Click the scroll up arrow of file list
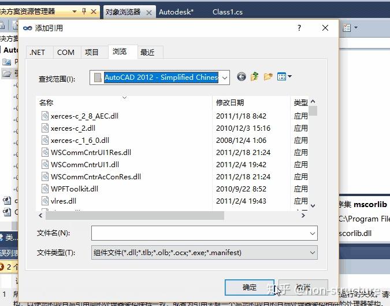The image size is (390, 306). [x=313, y=101]
